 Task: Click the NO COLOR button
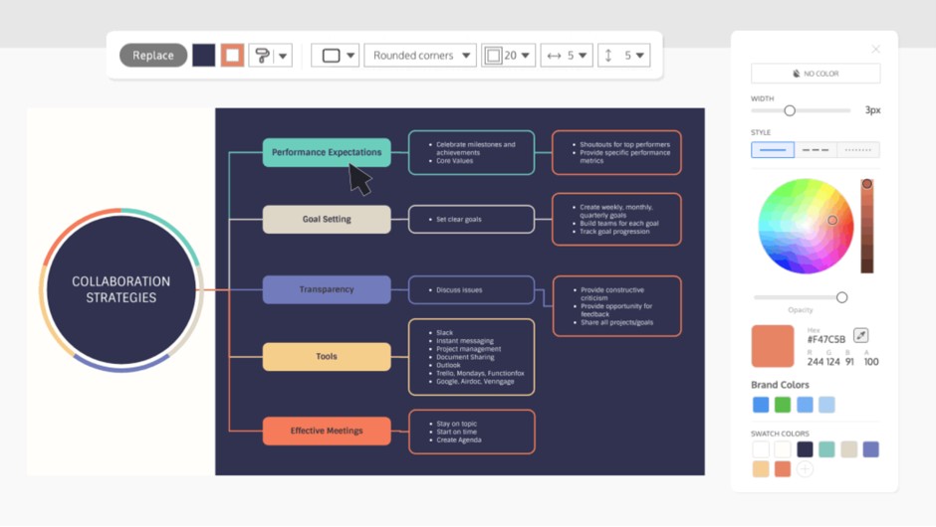816,74
